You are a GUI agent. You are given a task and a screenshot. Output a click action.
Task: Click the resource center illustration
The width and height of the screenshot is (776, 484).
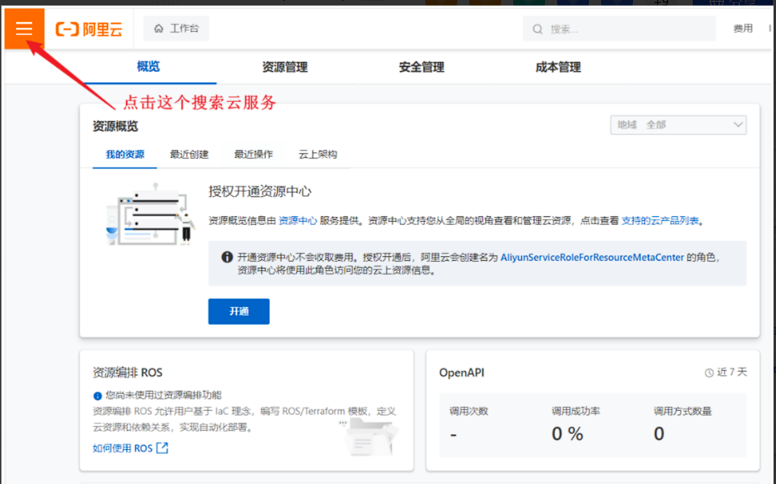tap(150, 215)
